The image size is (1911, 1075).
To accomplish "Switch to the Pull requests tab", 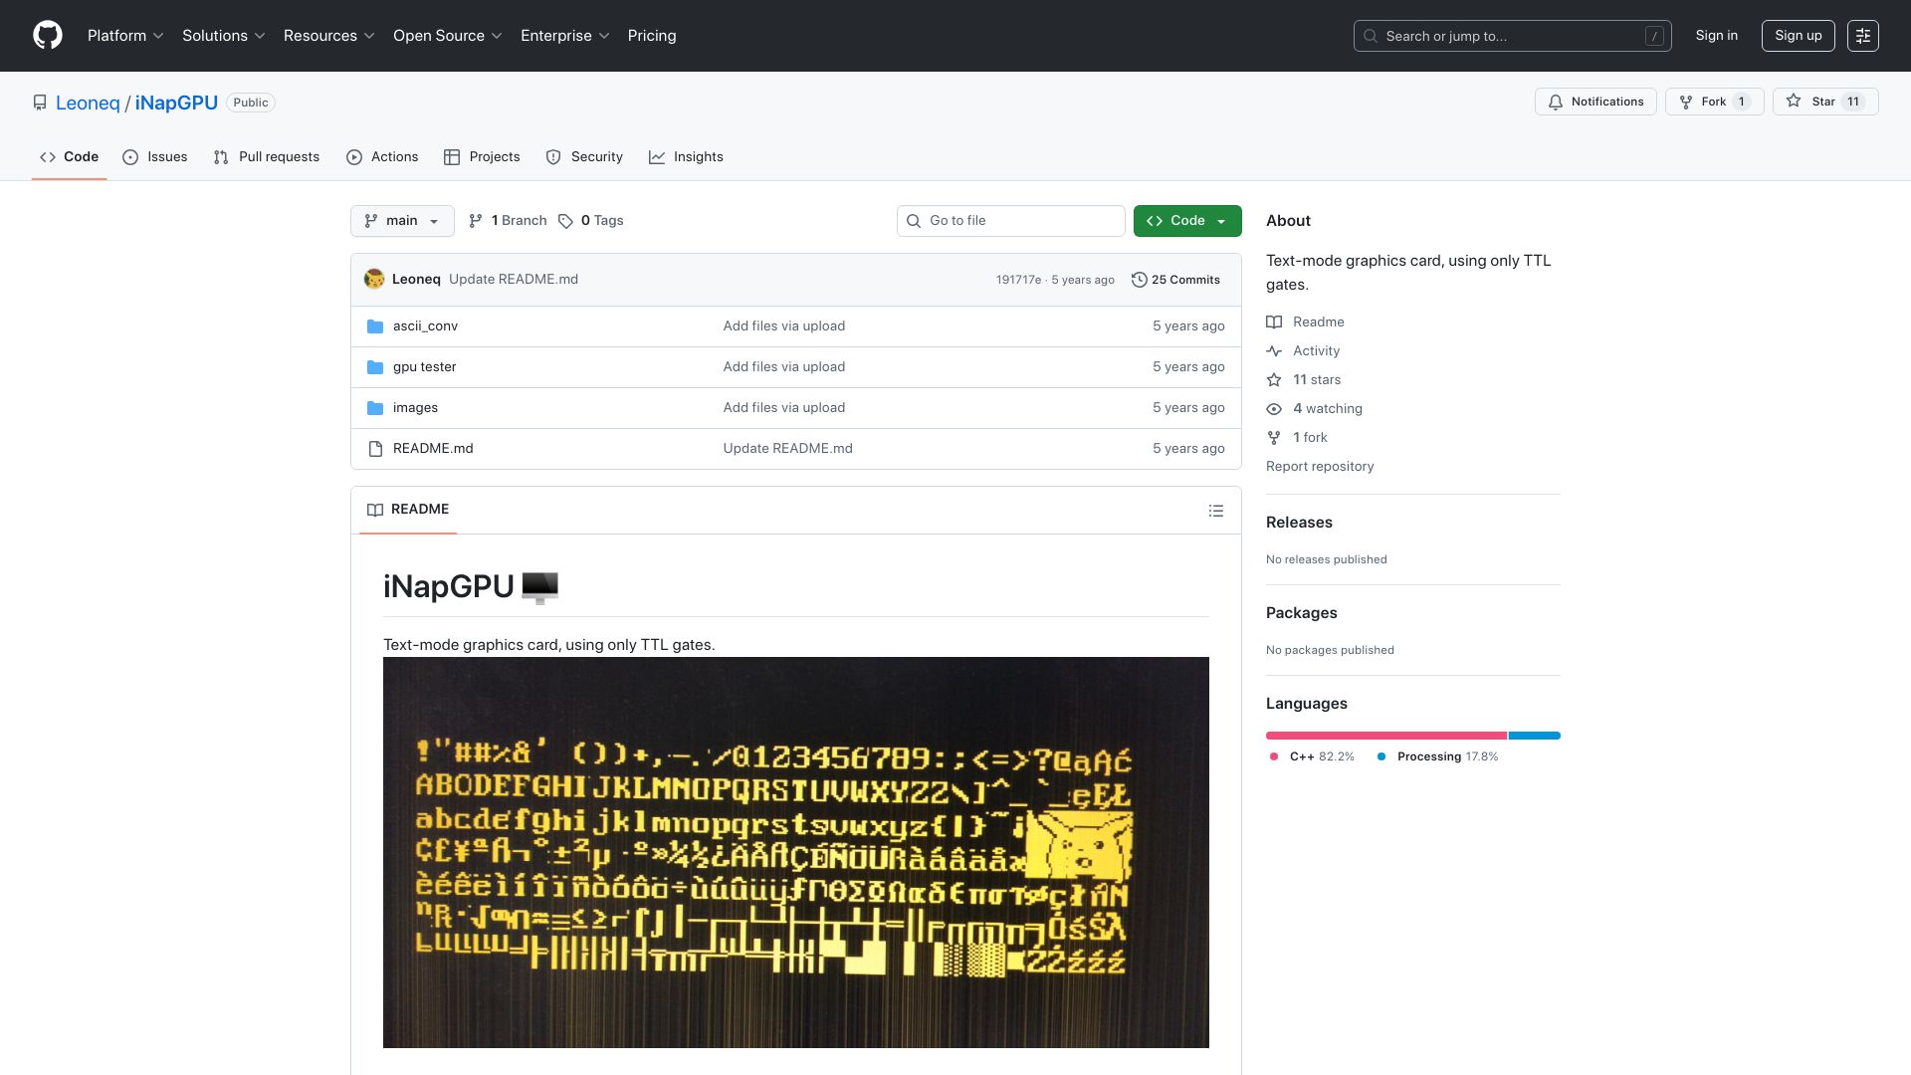I will pyautogui.click(x=266, y=157).
